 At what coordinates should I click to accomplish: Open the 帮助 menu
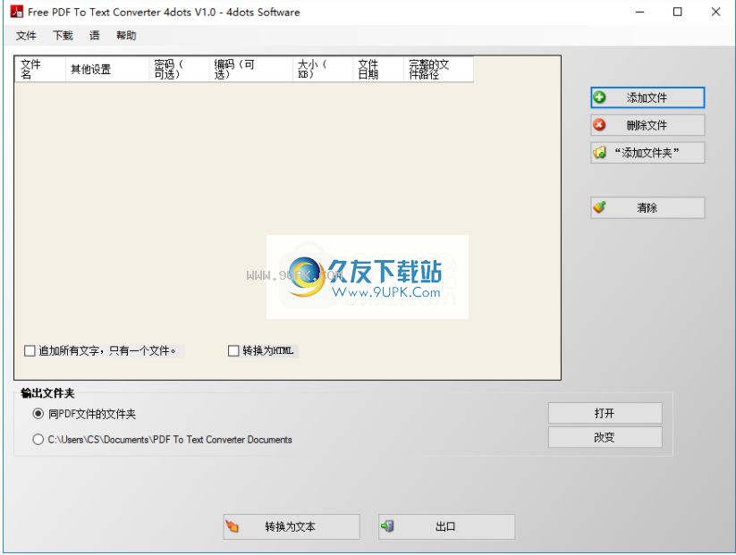click(x=126, y=36)
